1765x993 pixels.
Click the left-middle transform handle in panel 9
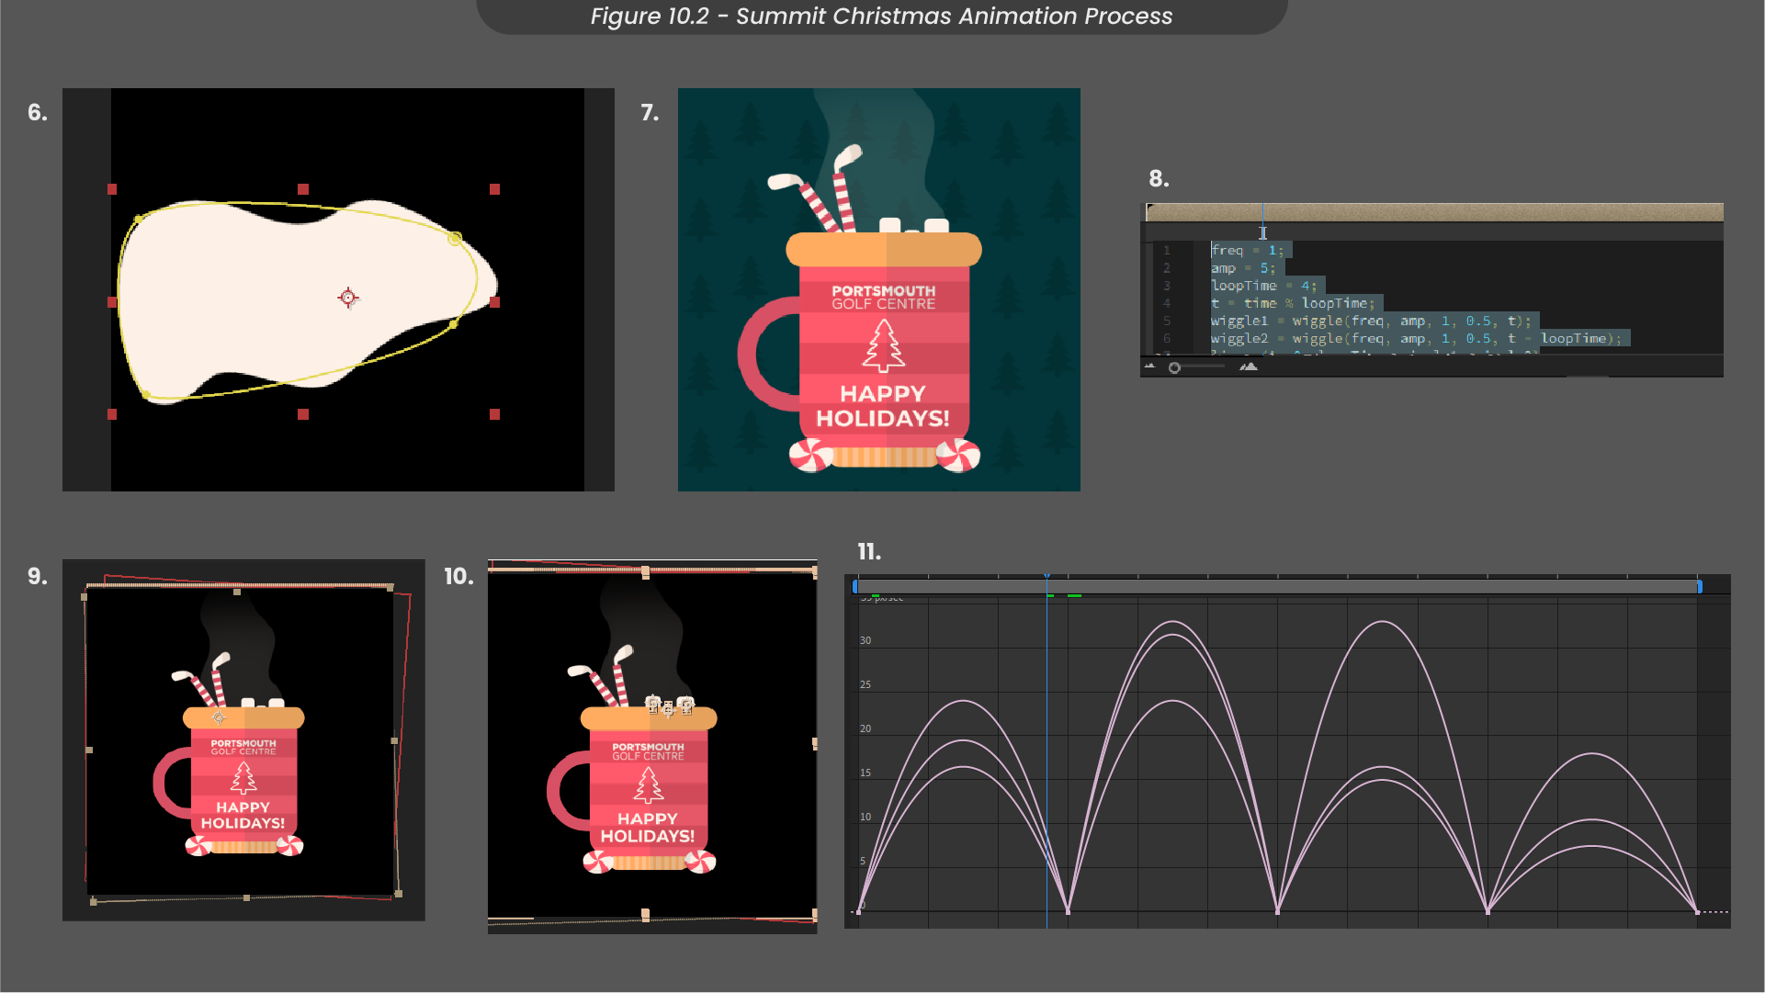[x=89, y=750]
